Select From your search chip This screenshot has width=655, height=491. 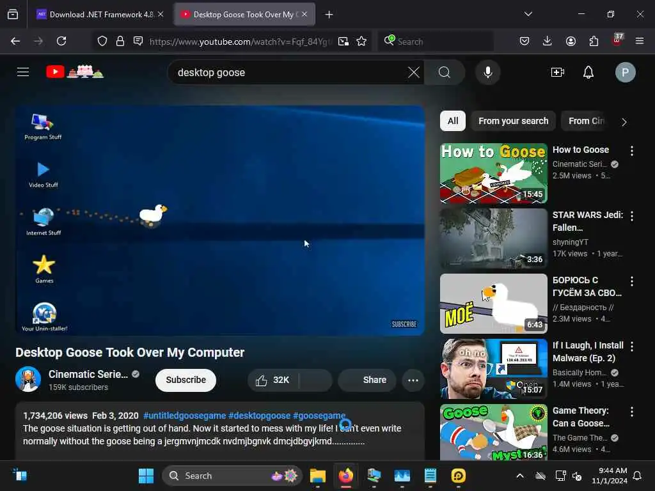coord(514,121)
